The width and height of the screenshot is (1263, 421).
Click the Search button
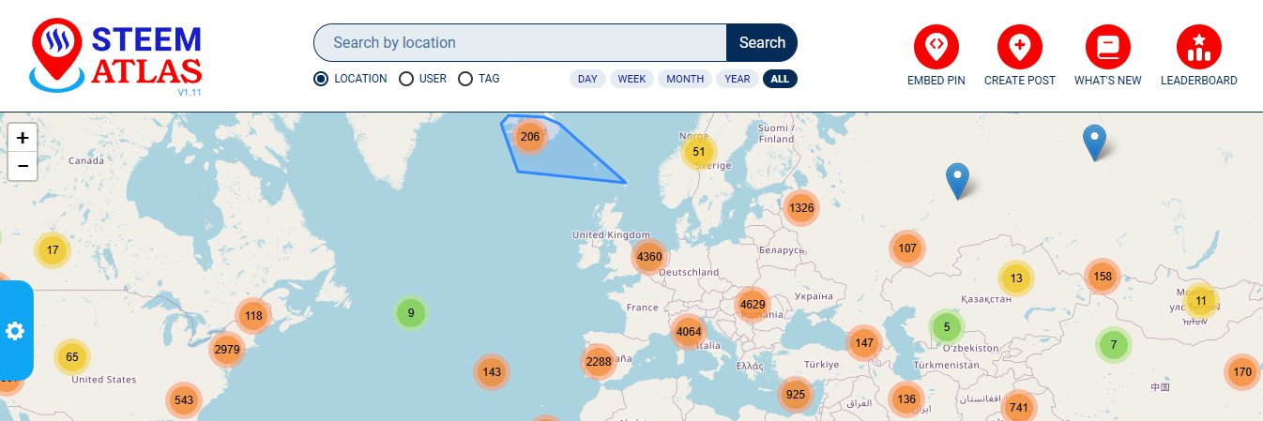pyautogui.click(x=762, y=42)
